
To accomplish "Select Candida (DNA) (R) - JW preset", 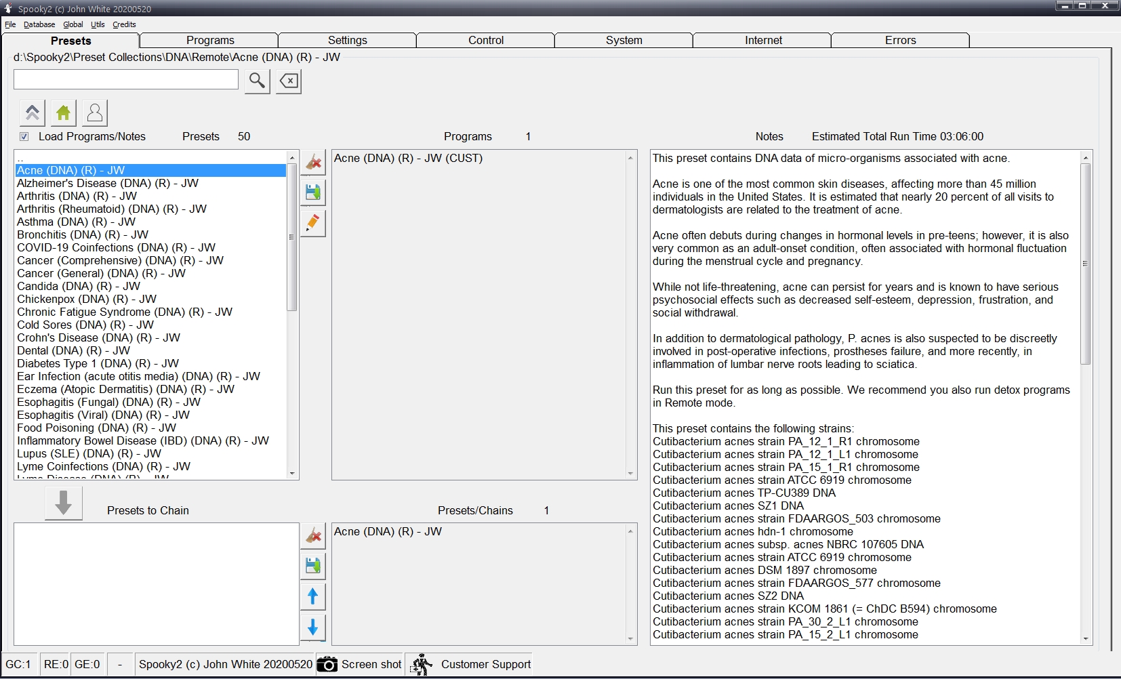I will (150, 287).
